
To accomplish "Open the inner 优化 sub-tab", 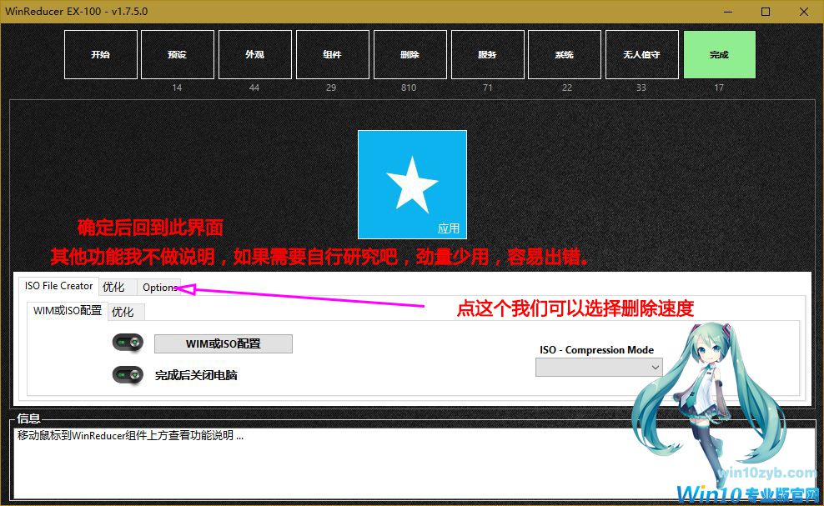I will pos(123,312).
